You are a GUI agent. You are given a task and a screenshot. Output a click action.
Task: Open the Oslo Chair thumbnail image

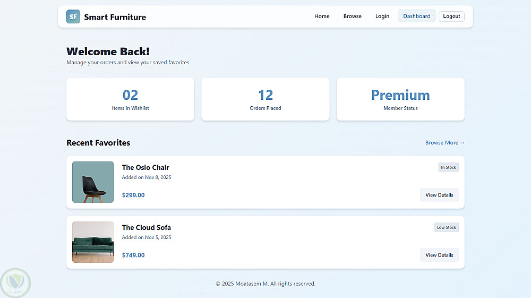tap(93, 182)
